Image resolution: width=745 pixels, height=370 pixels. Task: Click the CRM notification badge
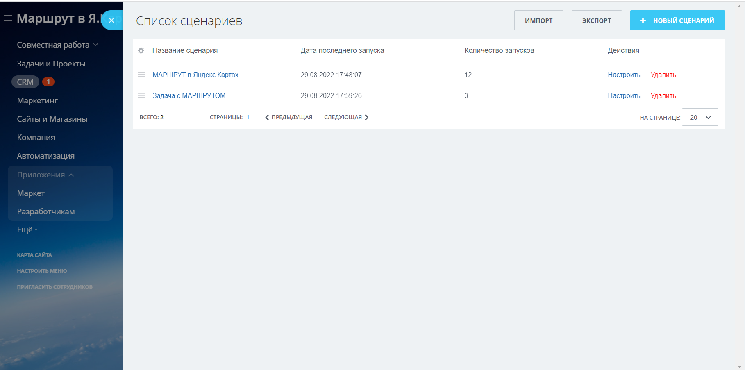48,82
